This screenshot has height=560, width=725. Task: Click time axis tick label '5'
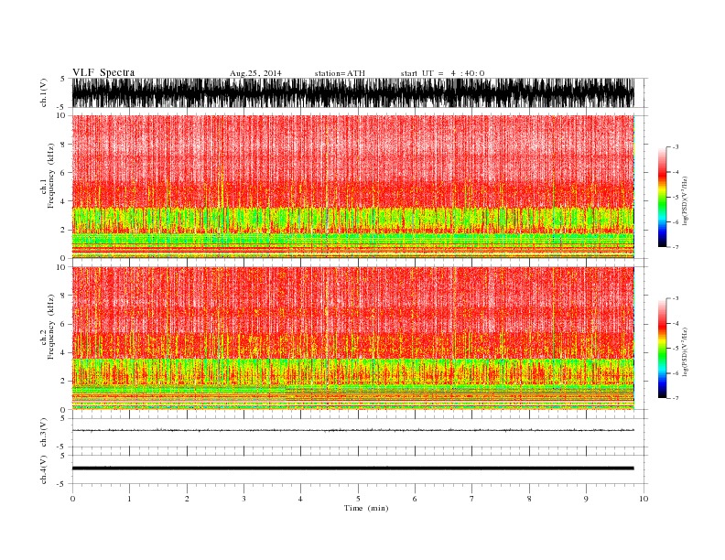[x=358, y=499]
